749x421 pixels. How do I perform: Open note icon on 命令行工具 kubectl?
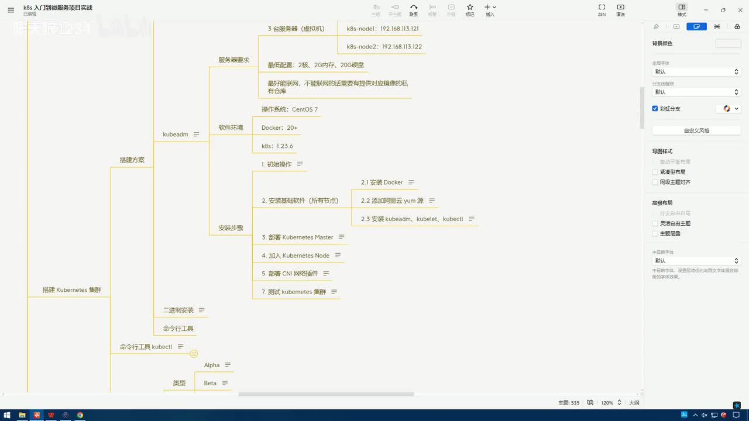click(181, 347)
